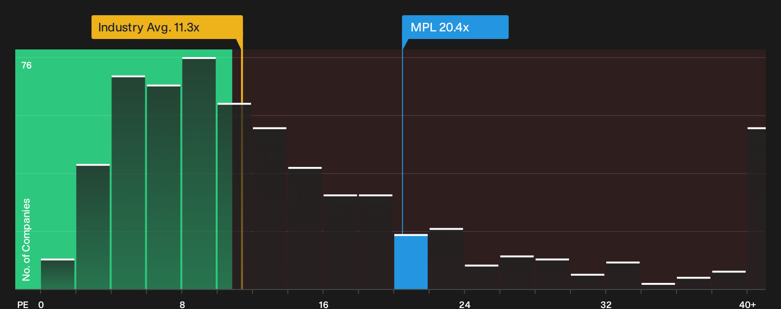Click the x-axis label 32
Screen dimensions: 781x309
click(x=606, y=305)
